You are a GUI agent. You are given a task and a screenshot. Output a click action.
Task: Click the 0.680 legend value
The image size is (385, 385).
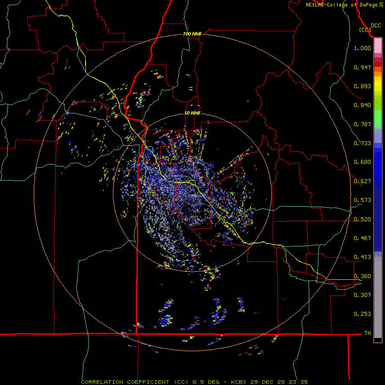coord(362,162)
